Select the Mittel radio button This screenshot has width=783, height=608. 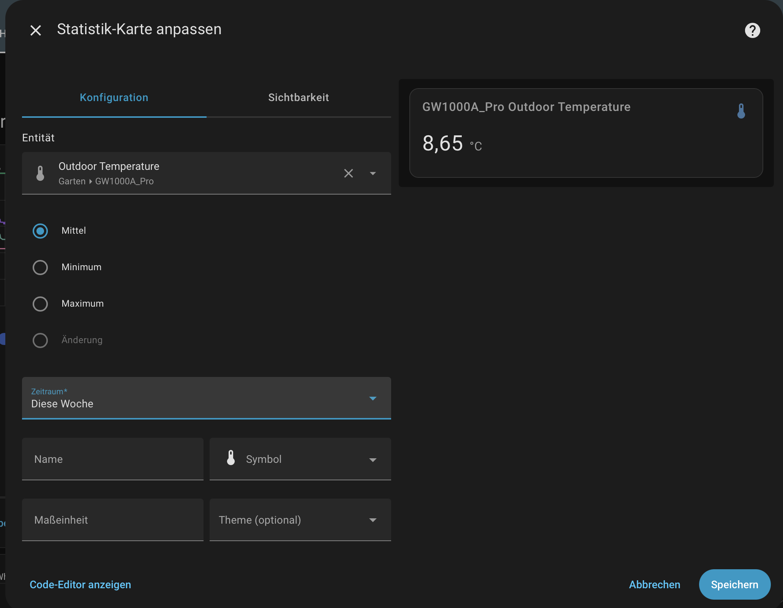click(x=40, y=231)
